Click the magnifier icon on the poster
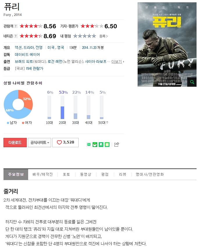The width and height of the screenshot is (198, 247). click(192, 82)
